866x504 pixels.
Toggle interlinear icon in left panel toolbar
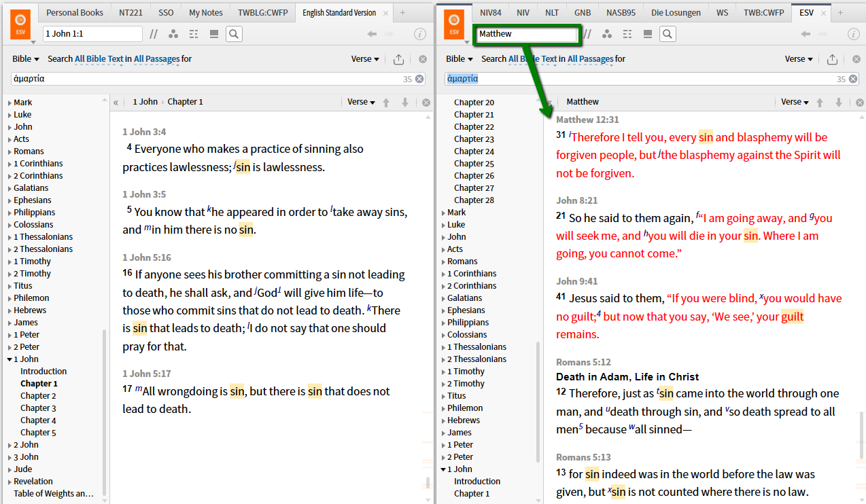(x=194, y=34)
